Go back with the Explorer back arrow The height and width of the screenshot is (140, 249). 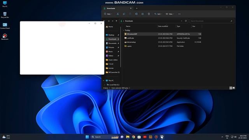click(104, 21)
